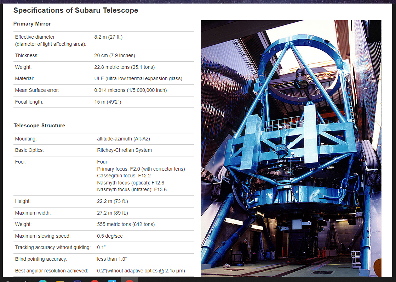The height and width of the screenshot is (282, 396).
Task: Click the Subaru Telescope photograph
Action: point(291,148)
